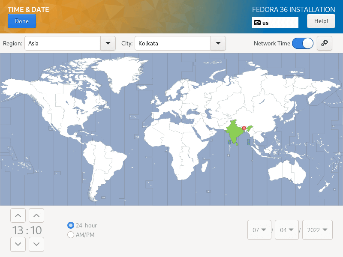Toggle the Network Time switch off
The height and width of the screenshot is (257, 343).
tap(303, 43)
